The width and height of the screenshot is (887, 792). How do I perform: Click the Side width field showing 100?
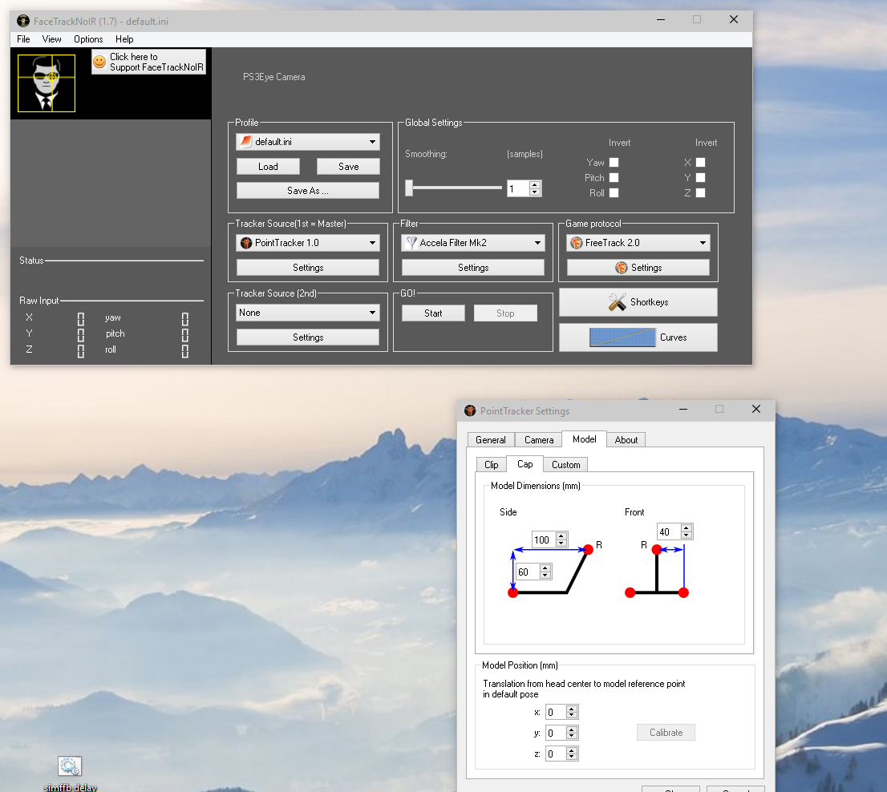point(543,540)
